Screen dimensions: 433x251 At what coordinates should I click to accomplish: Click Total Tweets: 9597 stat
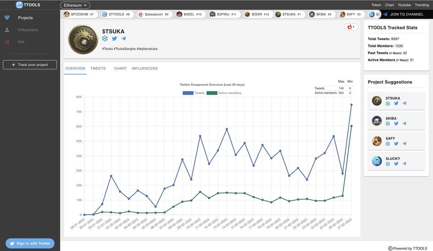384,39
